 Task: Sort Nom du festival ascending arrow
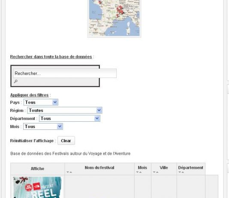[71, 172]
